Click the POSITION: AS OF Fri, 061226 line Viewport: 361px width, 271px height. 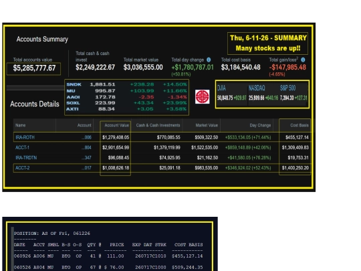pos(52,234)
